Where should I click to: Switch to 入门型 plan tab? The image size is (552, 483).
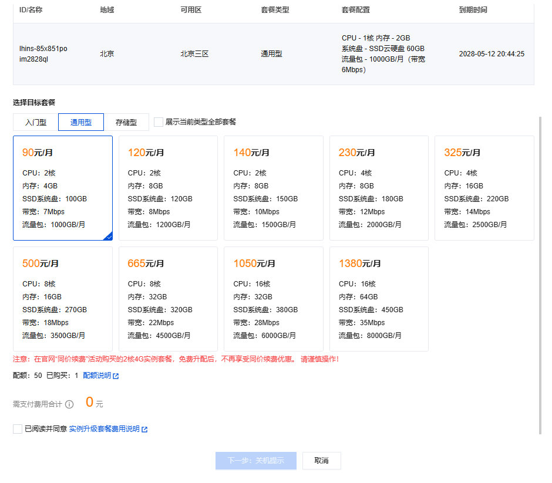point(36,122)
